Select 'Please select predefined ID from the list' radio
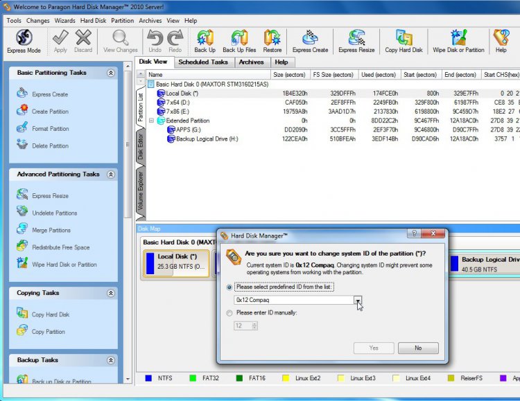 point(229,287)
